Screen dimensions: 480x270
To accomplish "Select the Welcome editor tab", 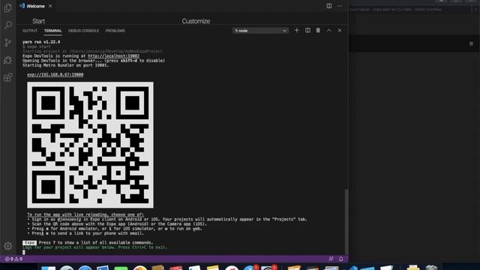I will coord(36,6).
